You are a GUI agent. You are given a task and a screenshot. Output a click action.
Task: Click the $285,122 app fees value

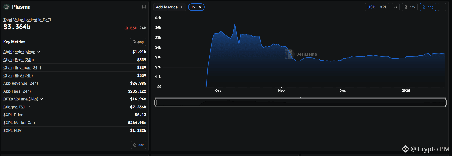click(x=137, y=91)
